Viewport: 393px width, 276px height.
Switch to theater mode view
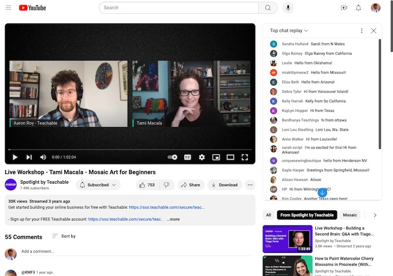click(230, 157)
